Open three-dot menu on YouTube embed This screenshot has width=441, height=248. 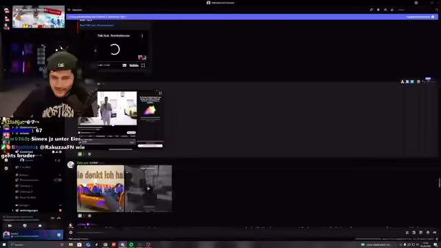coord(142,36)
